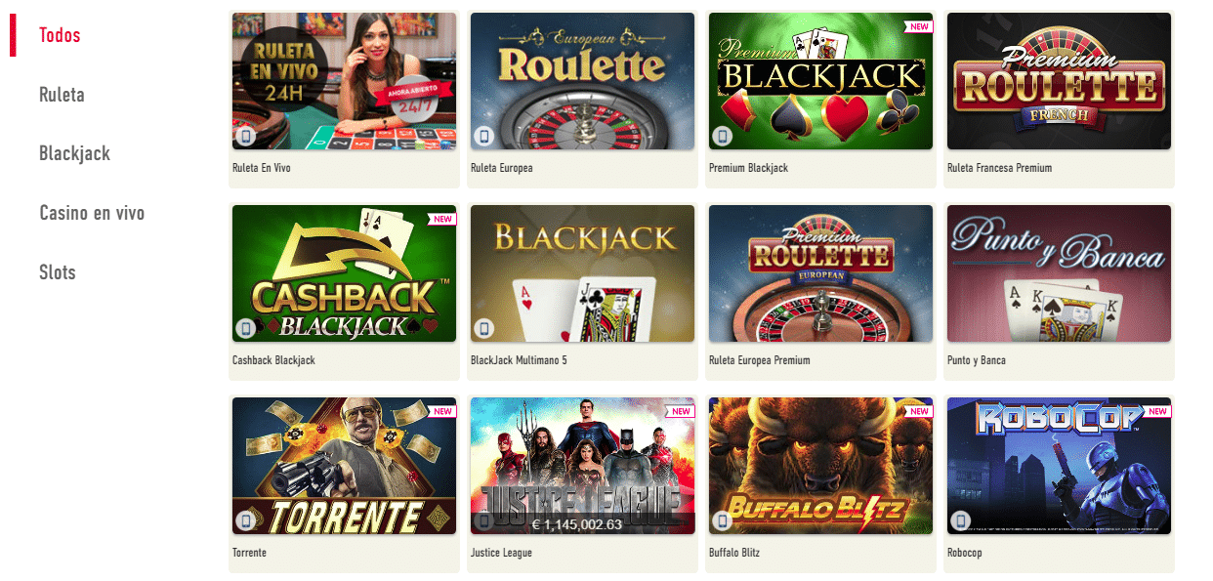The image size is (1213, 581).
Task: Click the Ruleta Europea title text
Action: pyautogui.click(x=502, y=168)
